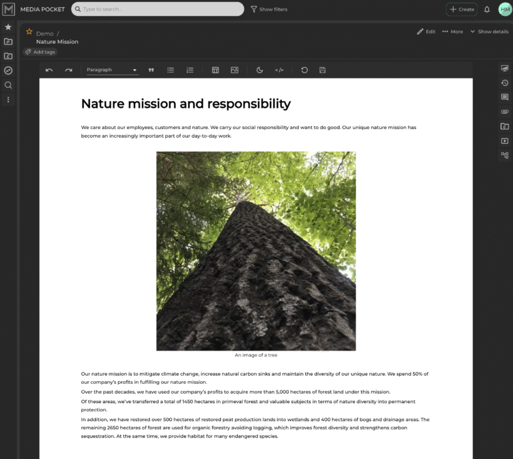
Task: Click the Nature Mission breadcrumb title
Action: [x=57, y=42]
